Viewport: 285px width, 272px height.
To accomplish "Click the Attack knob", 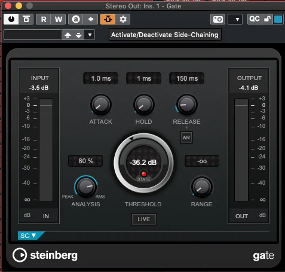I will pos(101,105).
